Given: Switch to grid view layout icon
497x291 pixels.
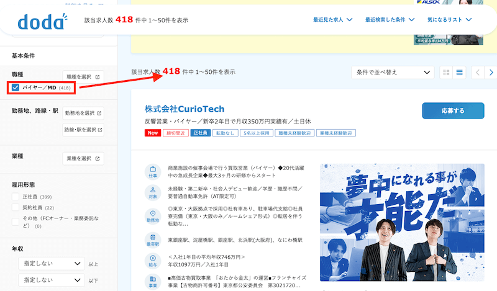Looking at the screenshot, I should click(x=446, y=73).
